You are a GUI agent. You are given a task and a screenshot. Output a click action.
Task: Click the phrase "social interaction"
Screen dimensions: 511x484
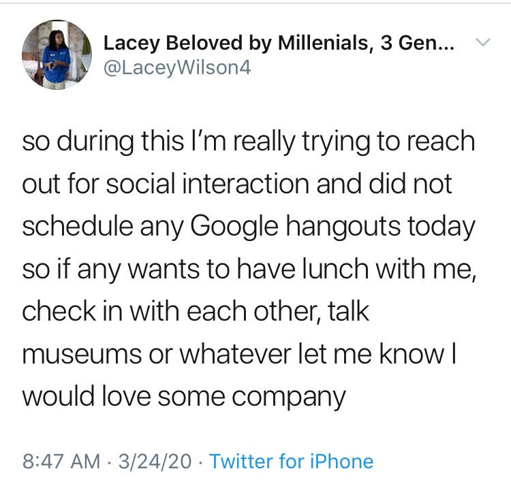click(207, 183)
